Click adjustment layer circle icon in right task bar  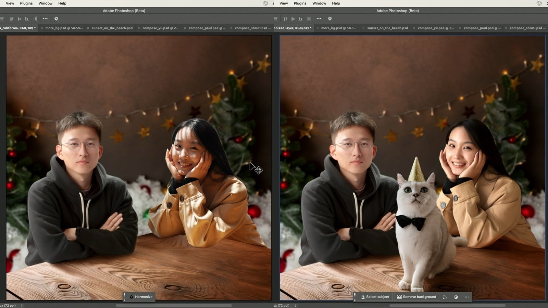pos(456,297)
